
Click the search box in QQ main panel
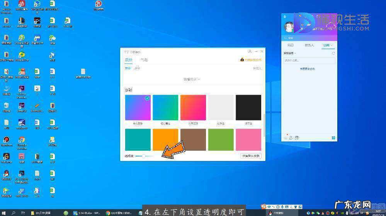coord(309,38)
